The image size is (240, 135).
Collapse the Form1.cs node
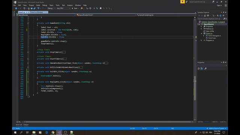(x=201, y=33)
